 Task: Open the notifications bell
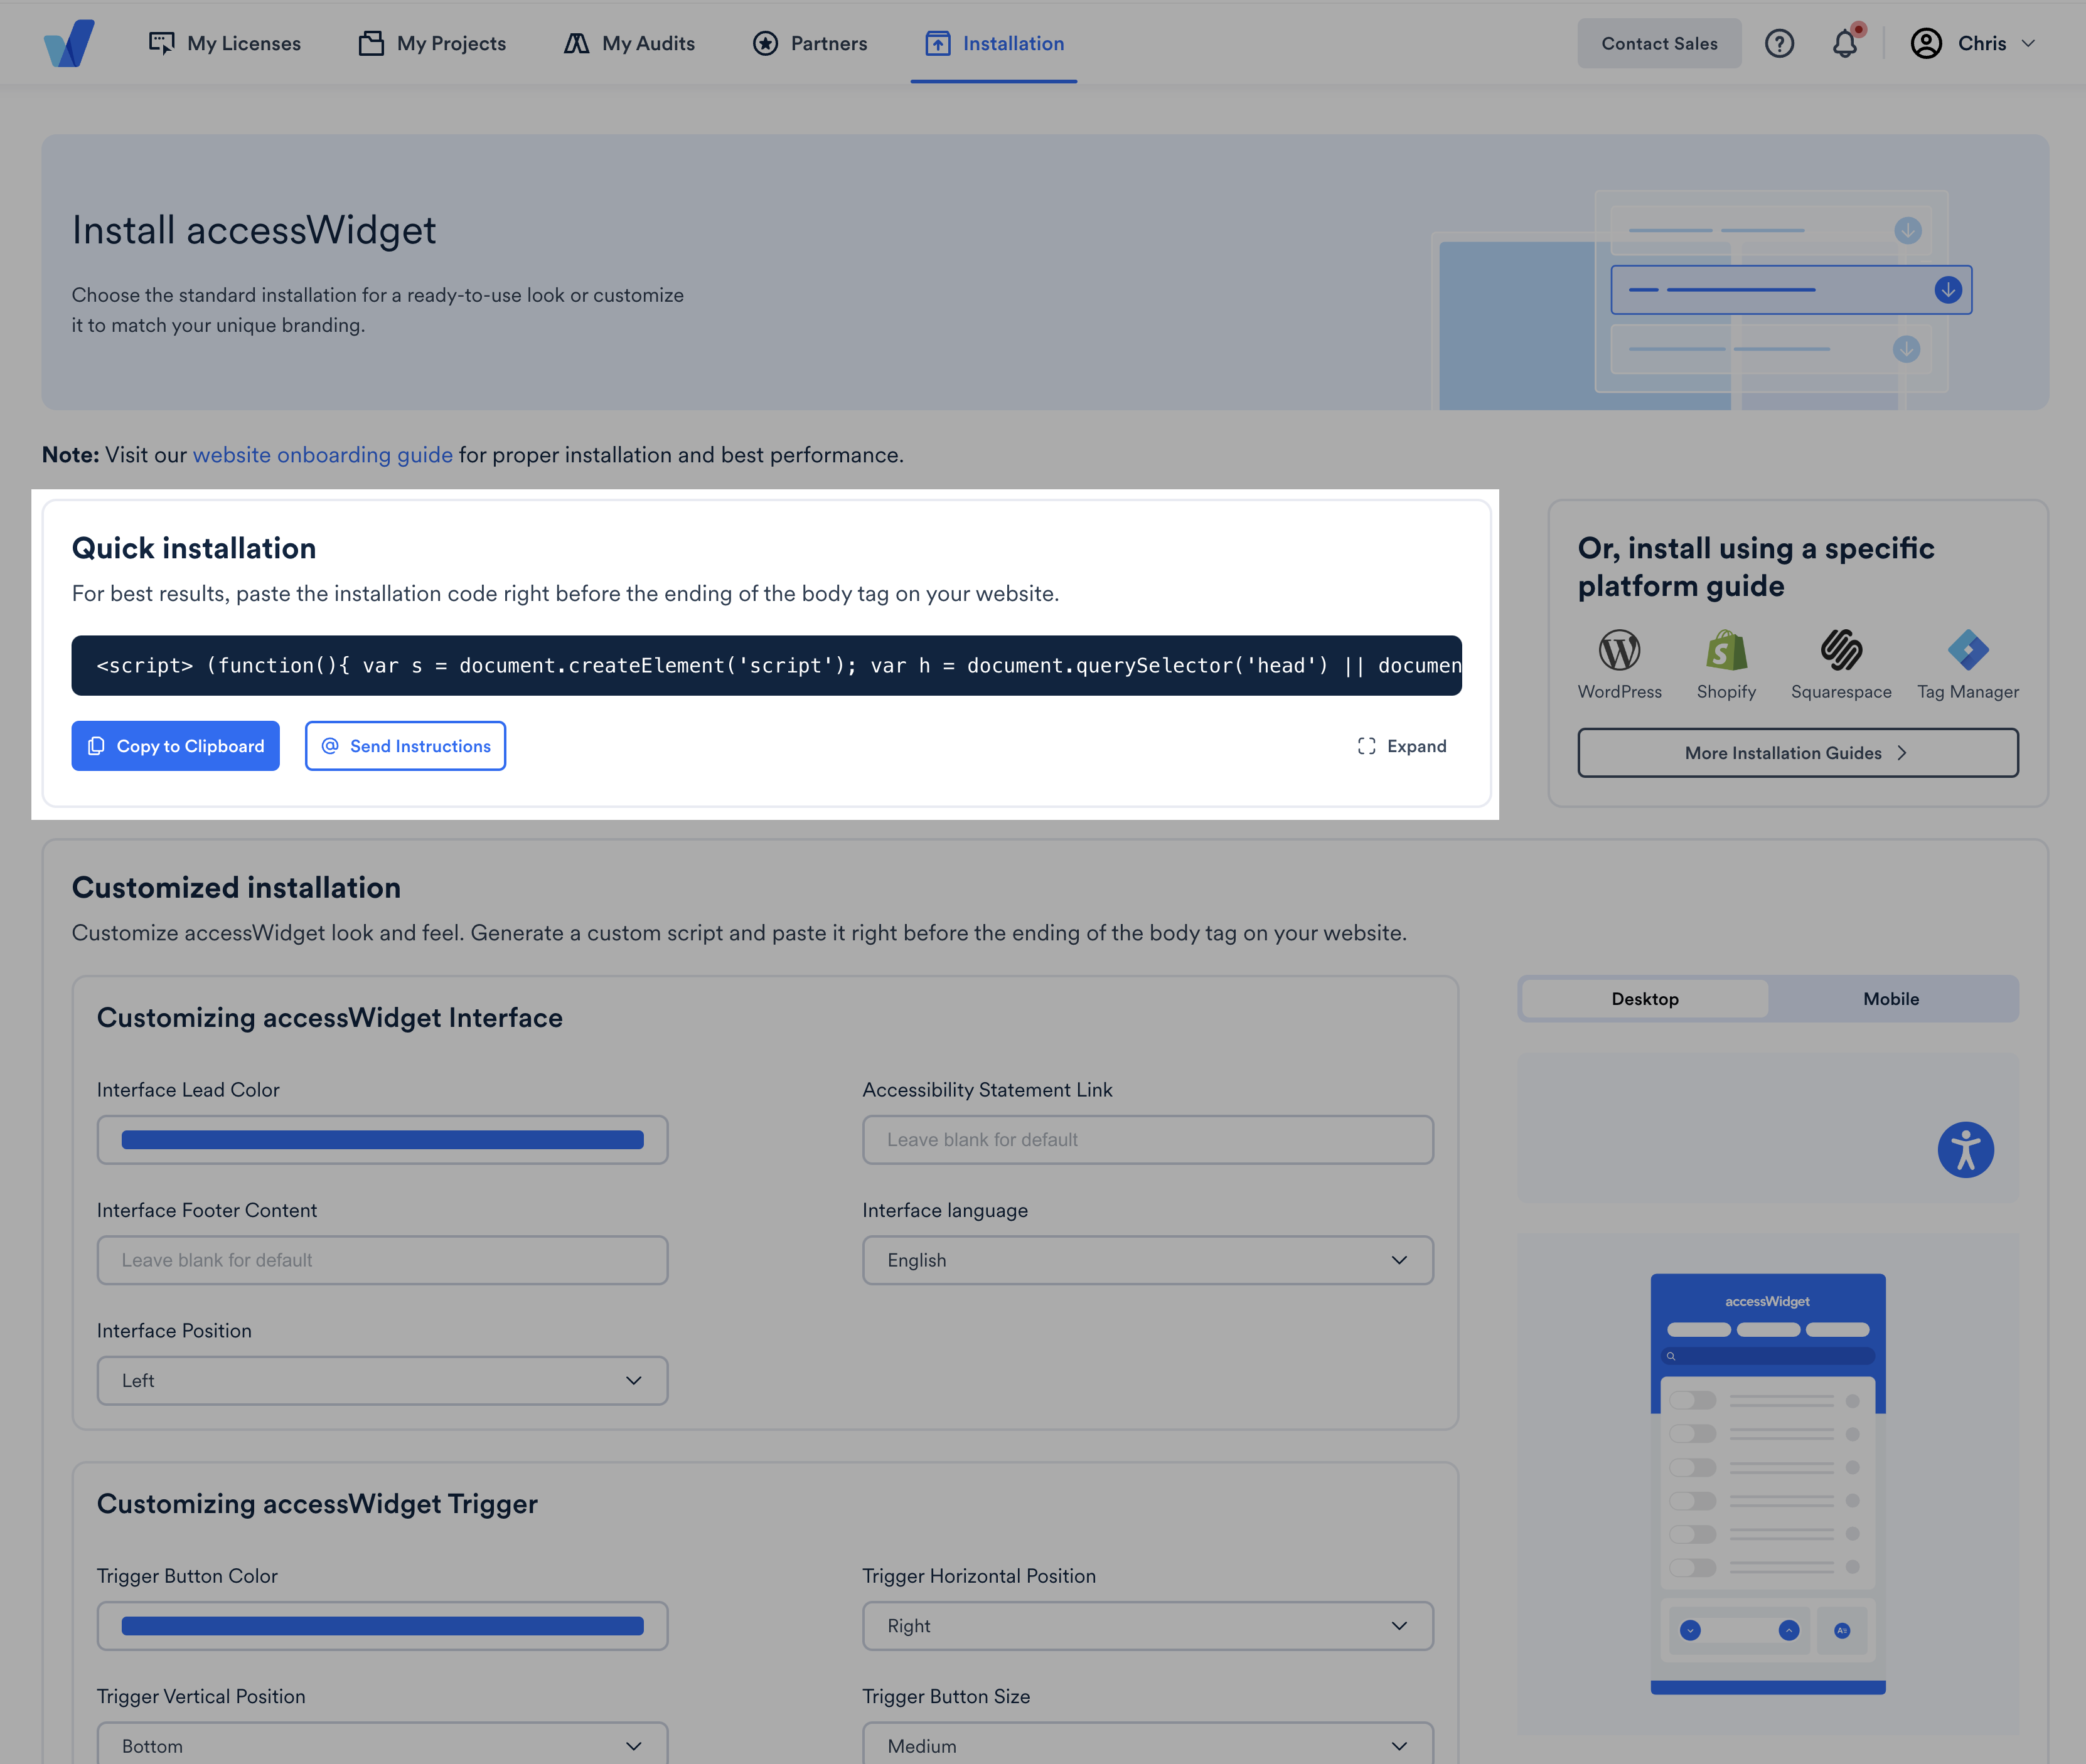pyautogui.click(x=1845, y=43)
